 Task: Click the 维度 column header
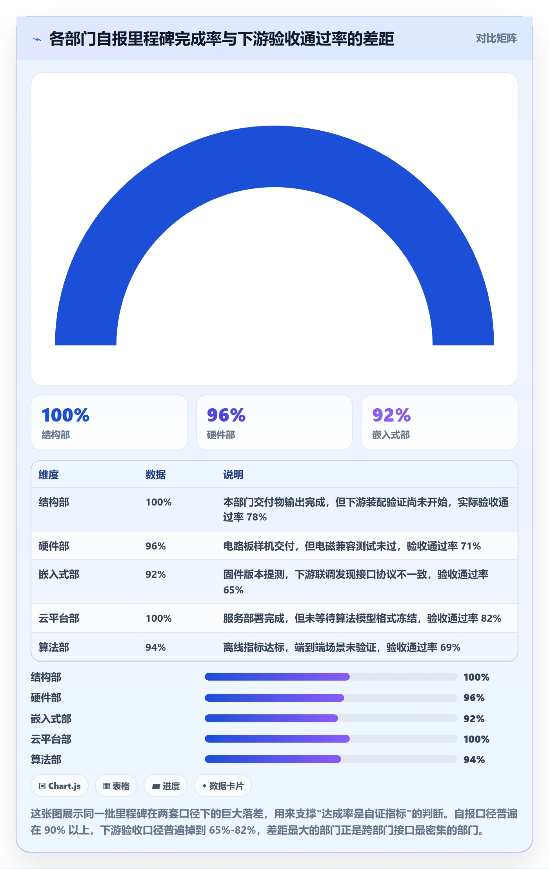point(49,475)
